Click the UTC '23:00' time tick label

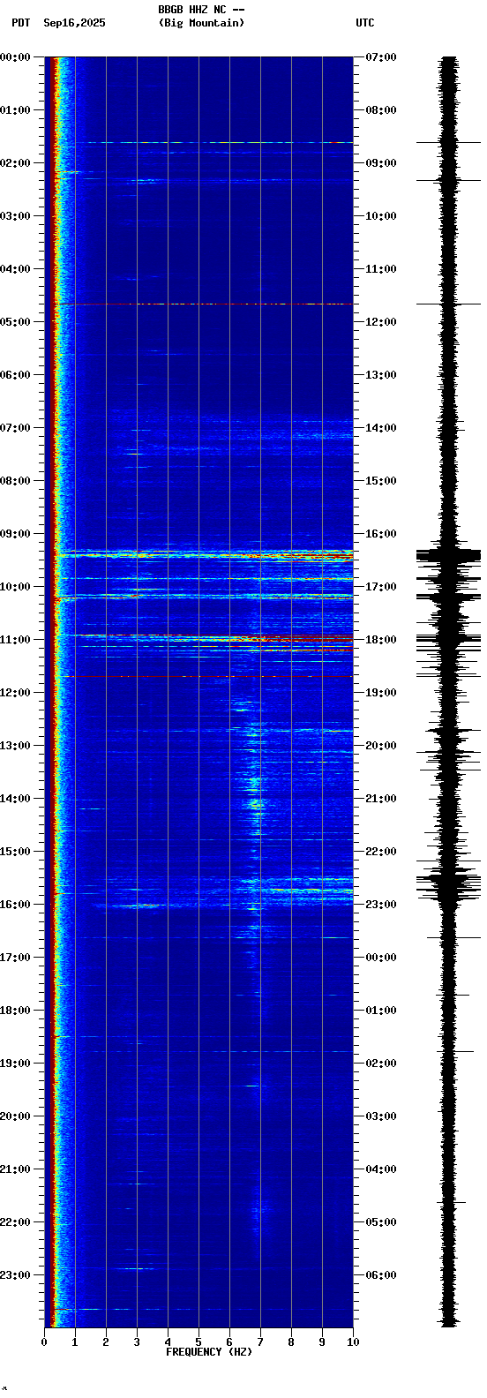tap(381, 905)
